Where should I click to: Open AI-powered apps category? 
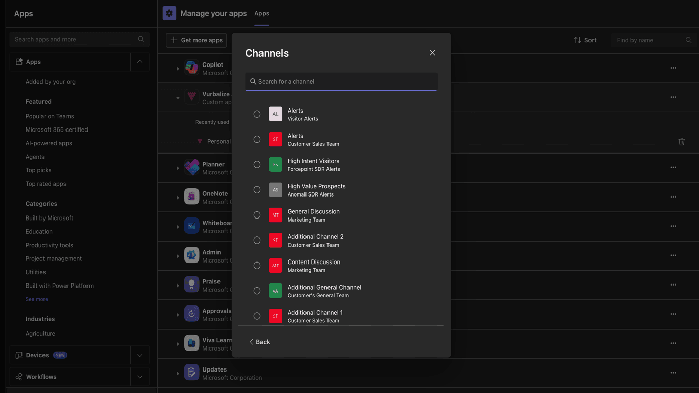49,143
